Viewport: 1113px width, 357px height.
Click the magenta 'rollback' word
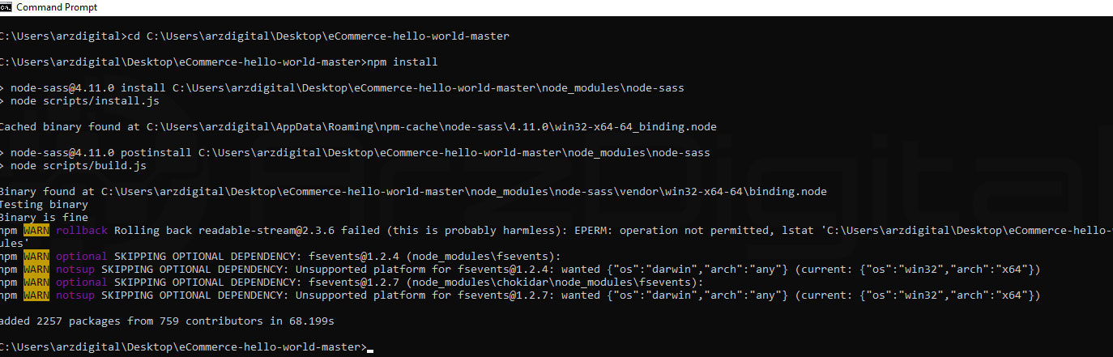(81, 231)
